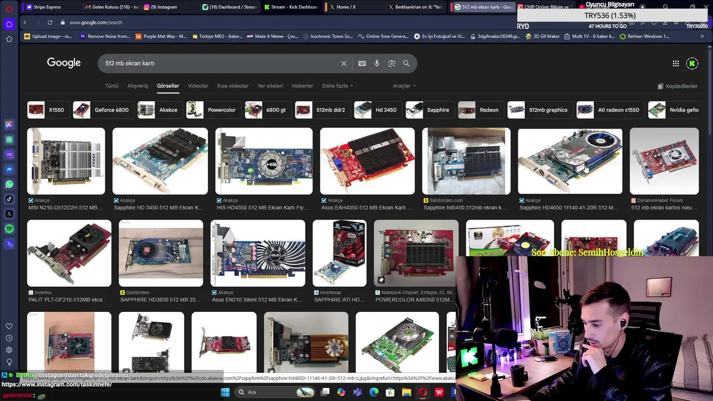Open PALIT PLT-GF210-512MB card image

click(69, 253)
